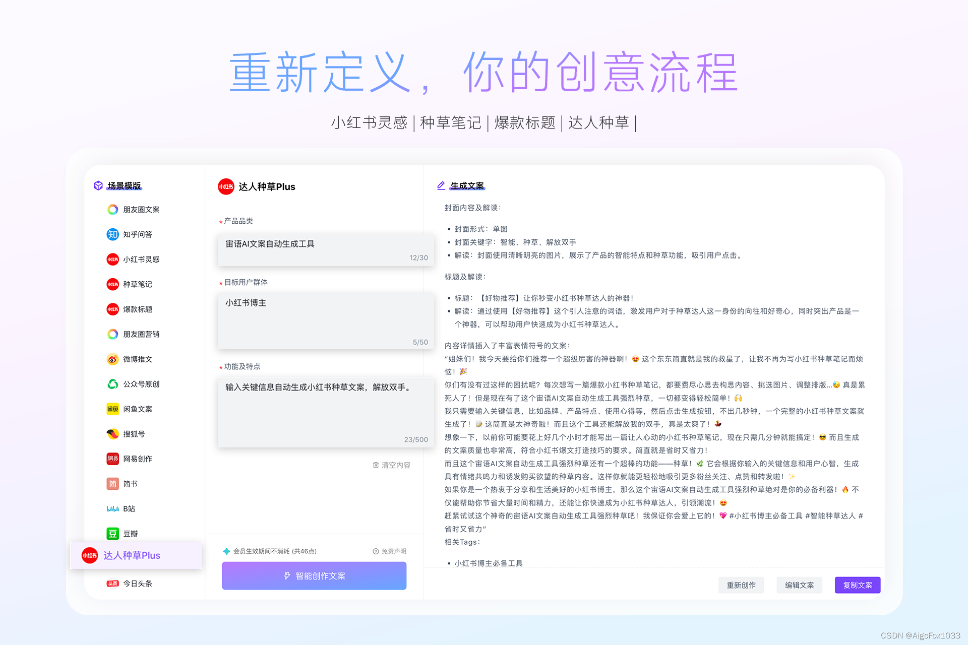Click the 豆瓣 Douban icon
Viewport: 968px width, 645px height.
112,534
